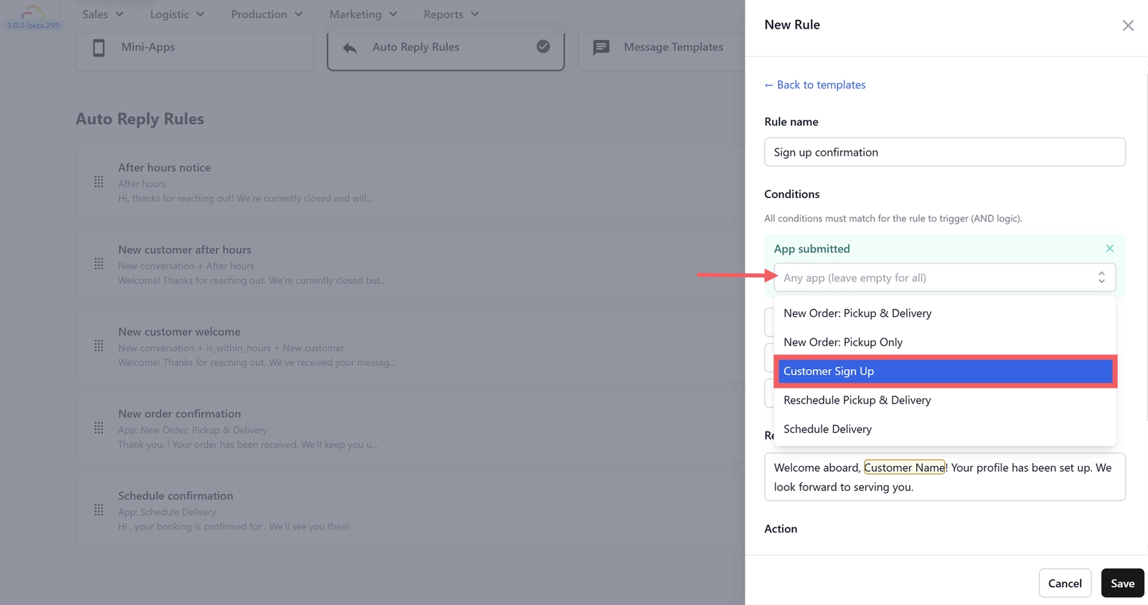
Task: Click the Mini-Apps phone icon
Action: click(99, 47)
